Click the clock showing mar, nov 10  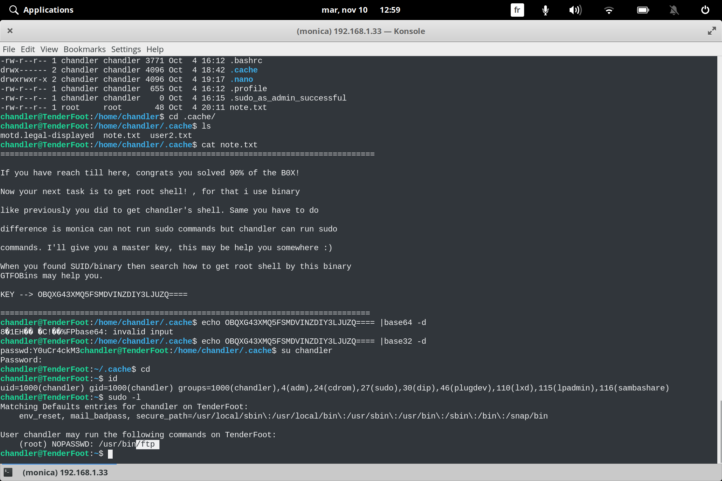[x=345, y=10]
